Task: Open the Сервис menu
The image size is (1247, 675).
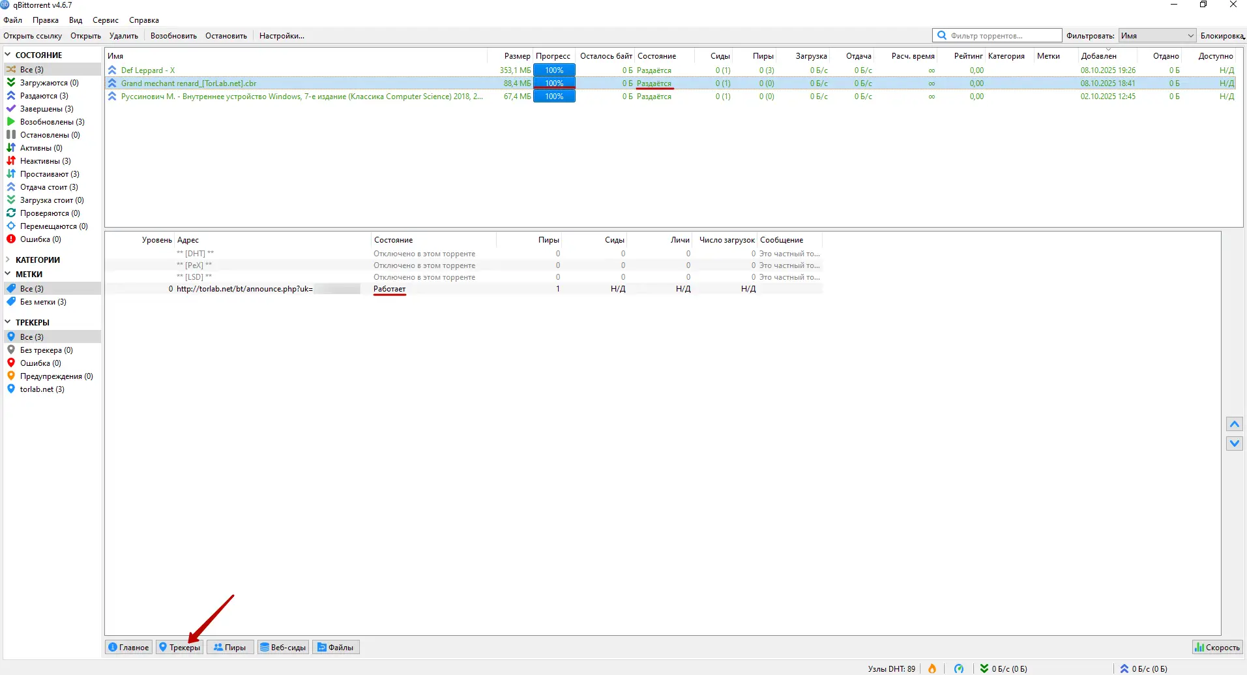Action: click(x=105, y=20)
